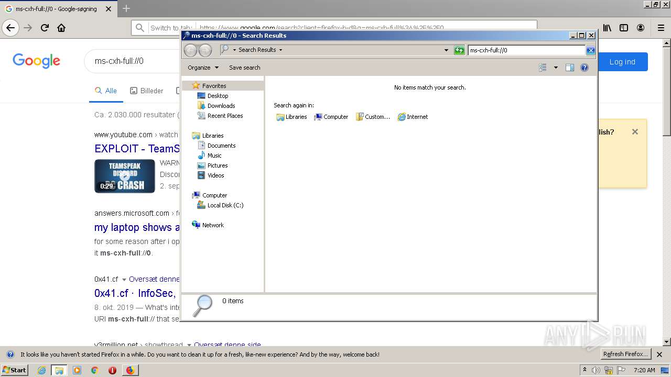This screenshot has width=671, height=377.
Task: Clear the Explorer search box
Action: pyautogui.click(x=590, y=50)
